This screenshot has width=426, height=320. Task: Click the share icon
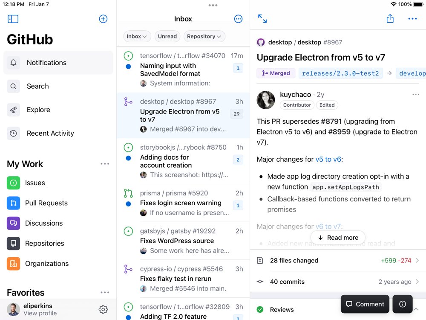click(390, 18)
